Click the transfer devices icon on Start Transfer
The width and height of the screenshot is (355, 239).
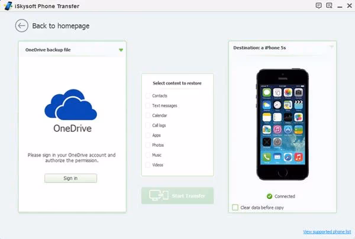coord(156,196)
